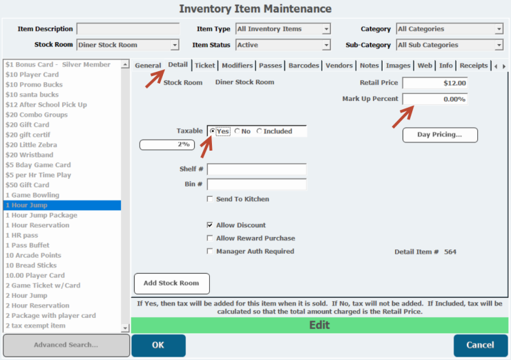
Task: Enable Send To Kitchen checkbox
Action: tap(210, 199)
